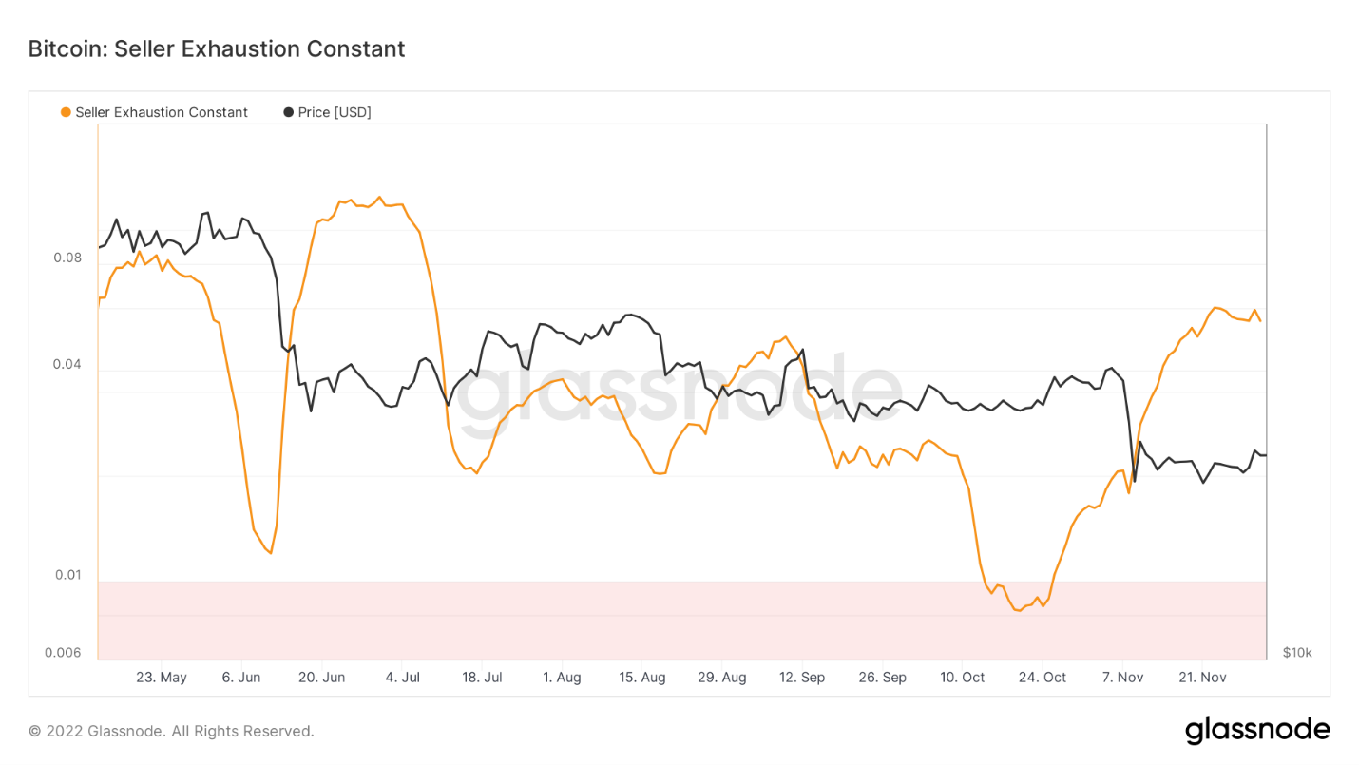Click the glassnode logo at bottom right
The image size is (1359, 765).
[1257, 730]
